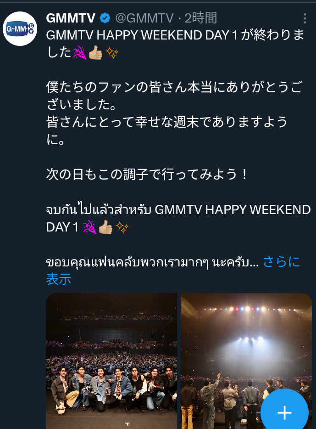Tap sparkles emoji in Thai line
Image resolution: width=316 pixels, height=429 pixels.
click(122, 227)
